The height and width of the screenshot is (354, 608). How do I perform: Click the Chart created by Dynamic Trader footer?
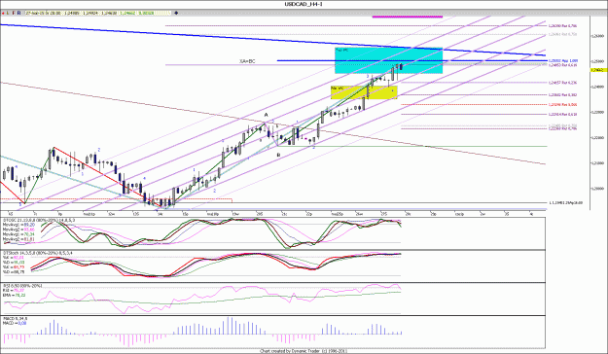coord(304,351)
